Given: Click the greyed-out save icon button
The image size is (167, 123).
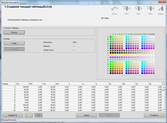Looking at the screenshot, I should 38,115.
